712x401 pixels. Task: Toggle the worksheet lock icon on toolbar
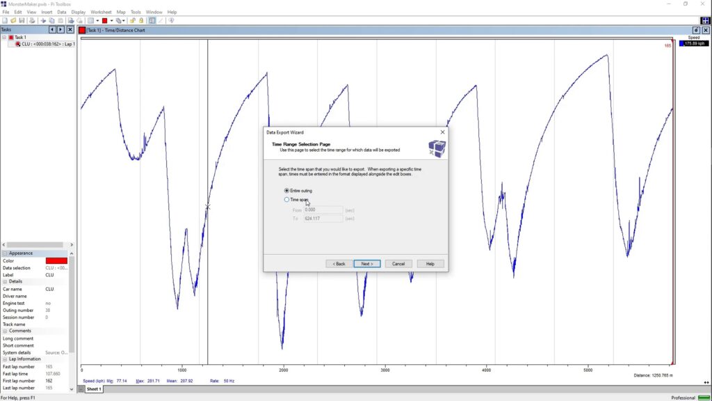pyautogui.click(x=133, y=19)
